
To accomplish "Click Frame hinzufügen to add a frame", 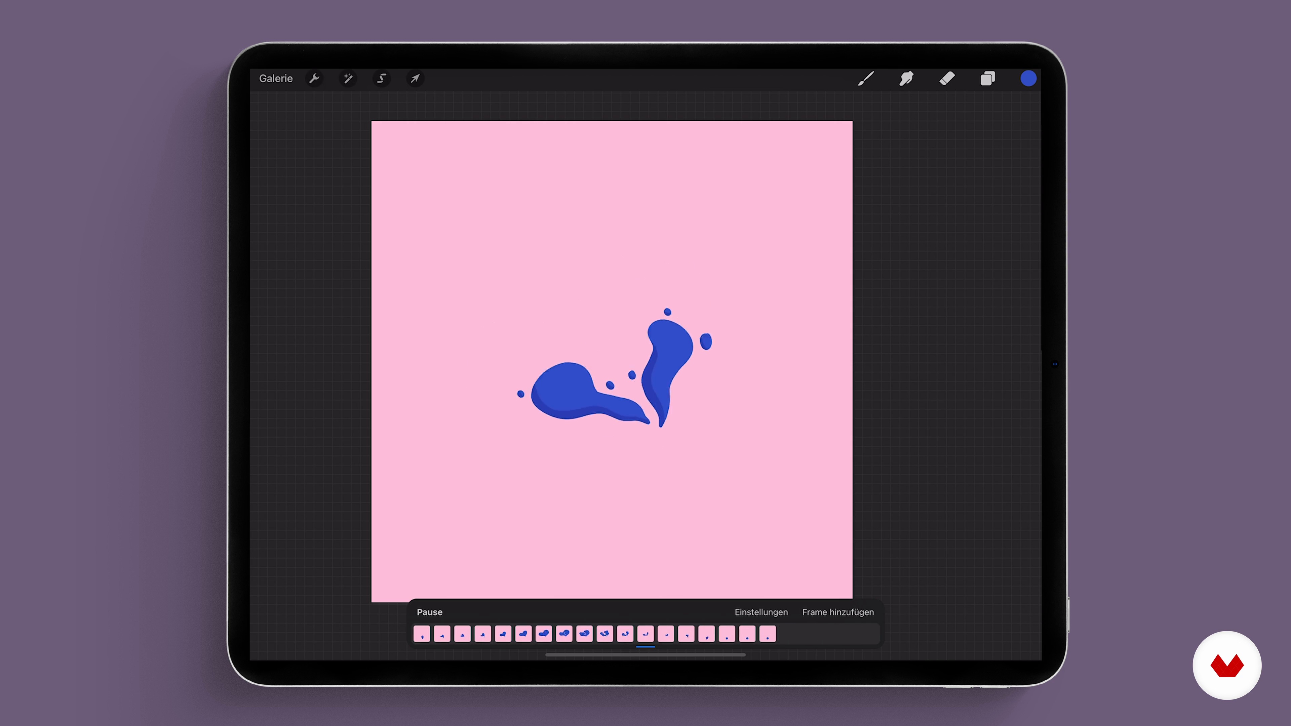I will [837, 612].
